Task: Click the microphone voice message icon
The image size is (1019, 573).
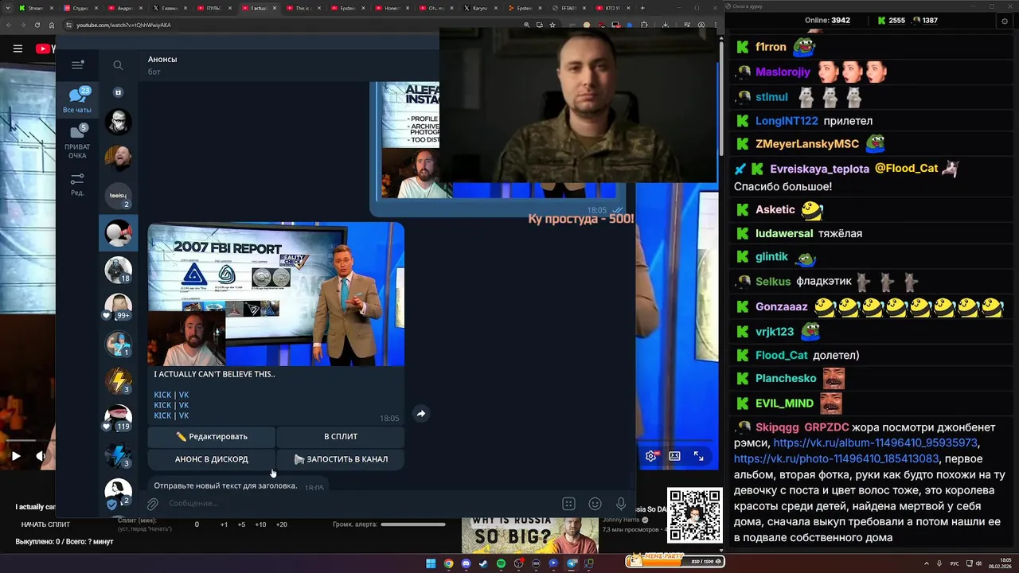Action: [621, 504]
